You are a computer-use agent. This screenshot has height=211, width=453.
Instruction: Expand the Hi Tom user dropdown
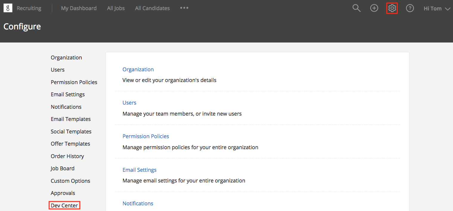(437, 9)
